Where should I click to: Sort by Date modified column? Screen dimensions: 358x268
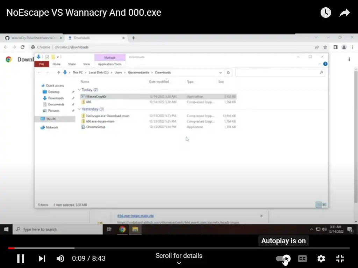pyautogui.click(x=159, y=82)
